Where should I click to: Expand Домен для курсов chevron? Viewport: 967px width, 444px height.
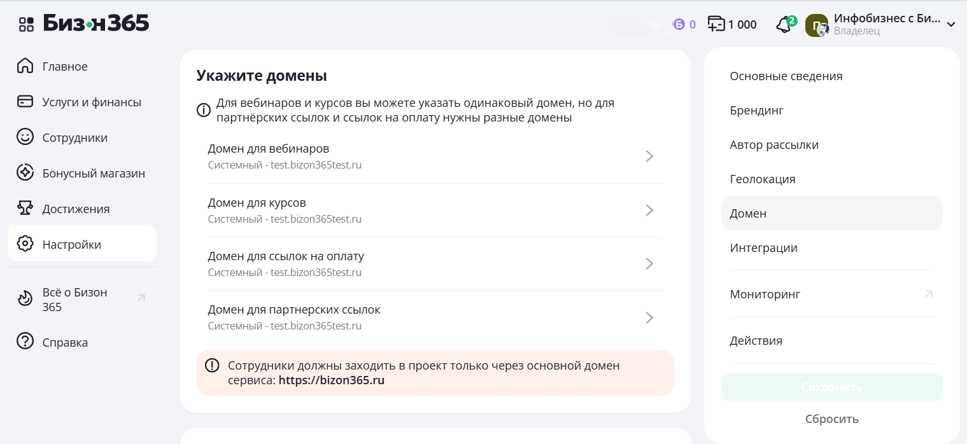point(649,211)
